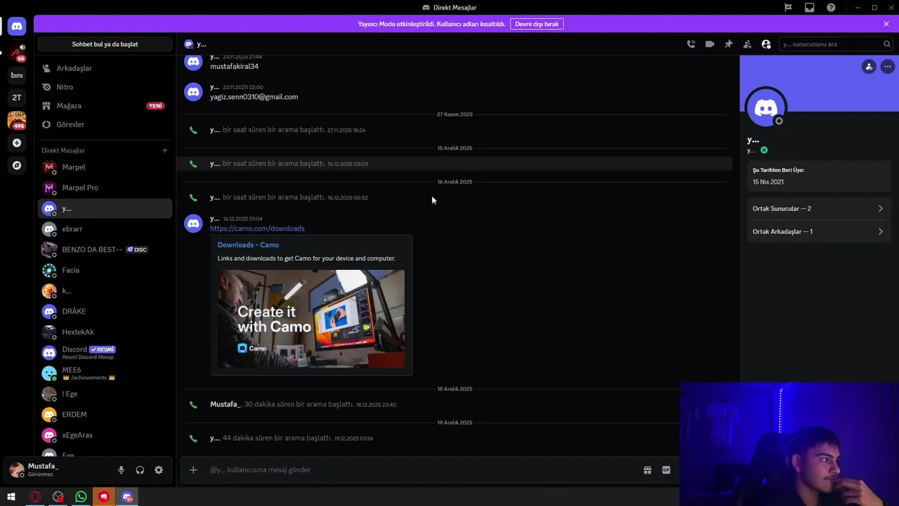Open the Facia conversation
Image resolution: width=899 pixels, height=506 pixels.
click(105, 270)
